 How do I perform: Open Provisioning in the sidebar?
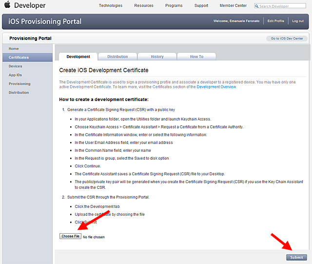[19, 84]
